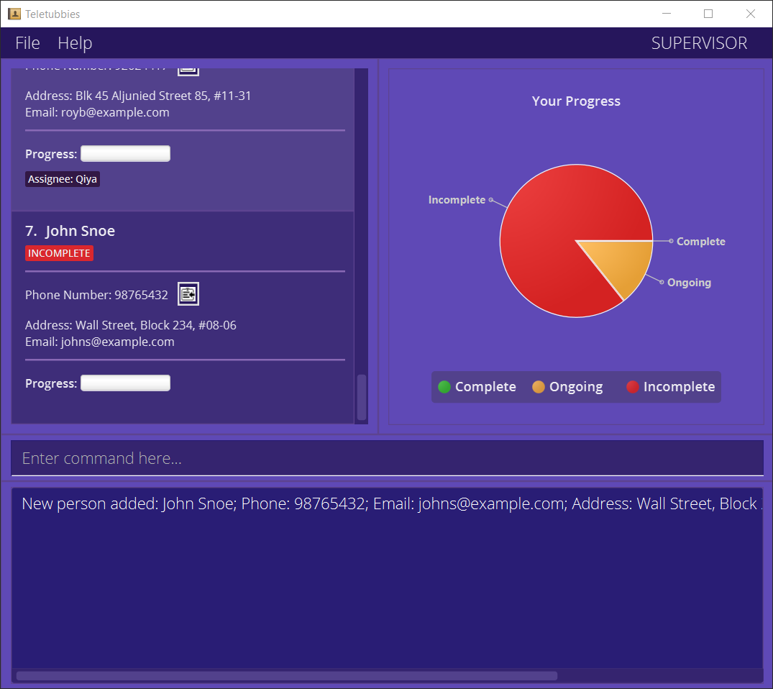
Task: Open the Help menu
Action: [75, 43]
